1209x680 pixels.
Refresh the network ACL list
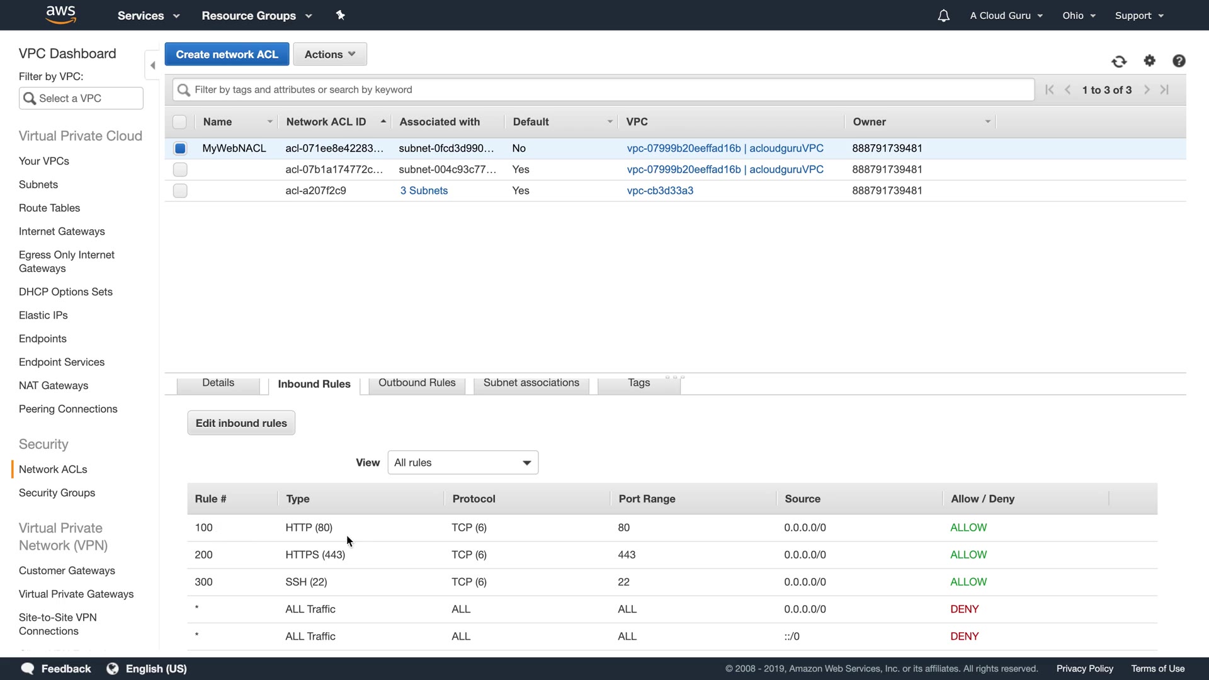[1119, 61]
